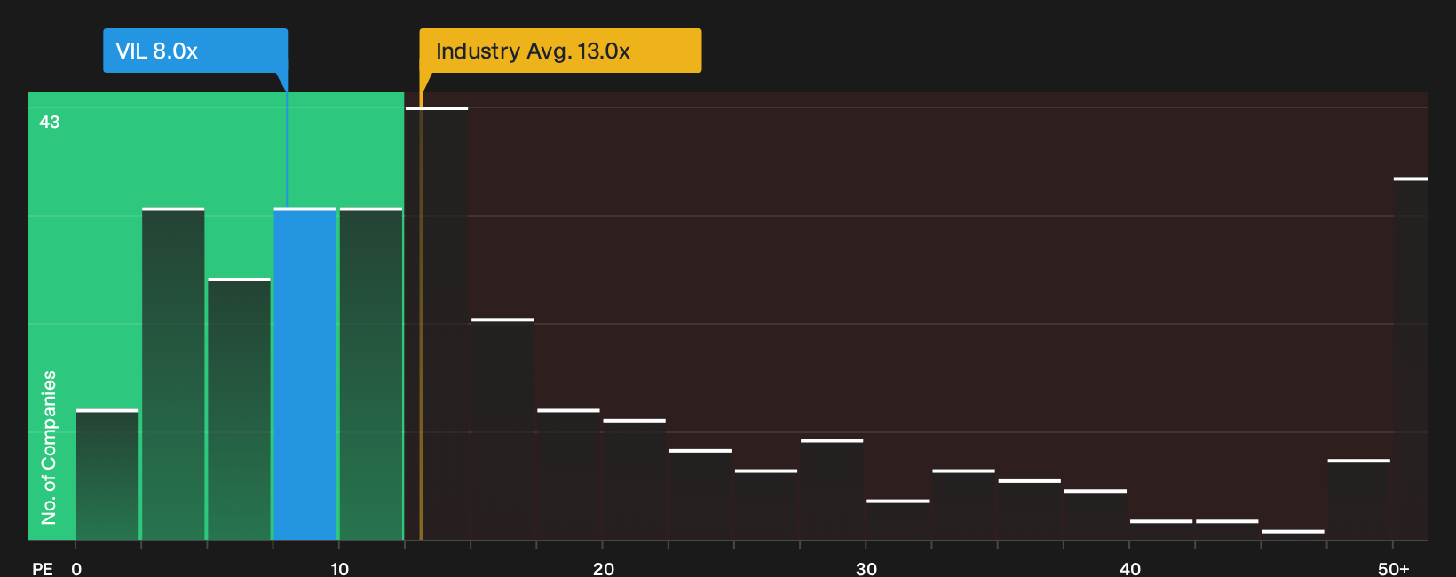Click the 50+ PE bar at right edge

click(1410, 359)
